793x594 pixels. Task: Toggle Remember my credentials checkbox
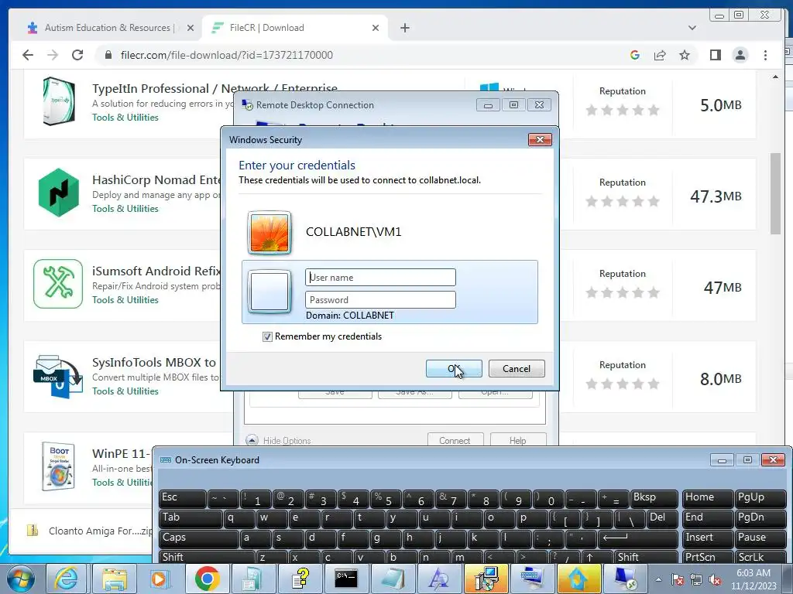[267, 336]
